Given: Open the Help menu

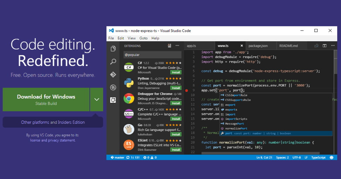Looking at the screenshot, I should click(155, 38).
